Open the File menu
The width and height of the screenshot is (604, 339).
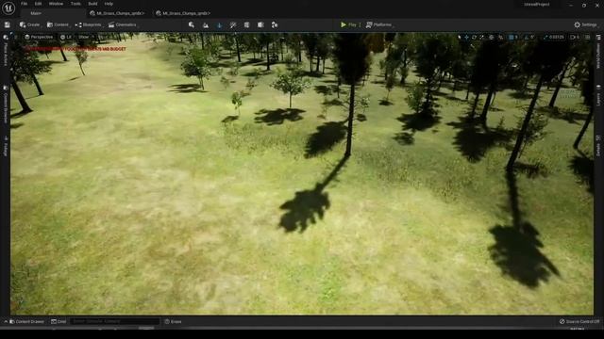pyautogui.click(x=24, y=4)
